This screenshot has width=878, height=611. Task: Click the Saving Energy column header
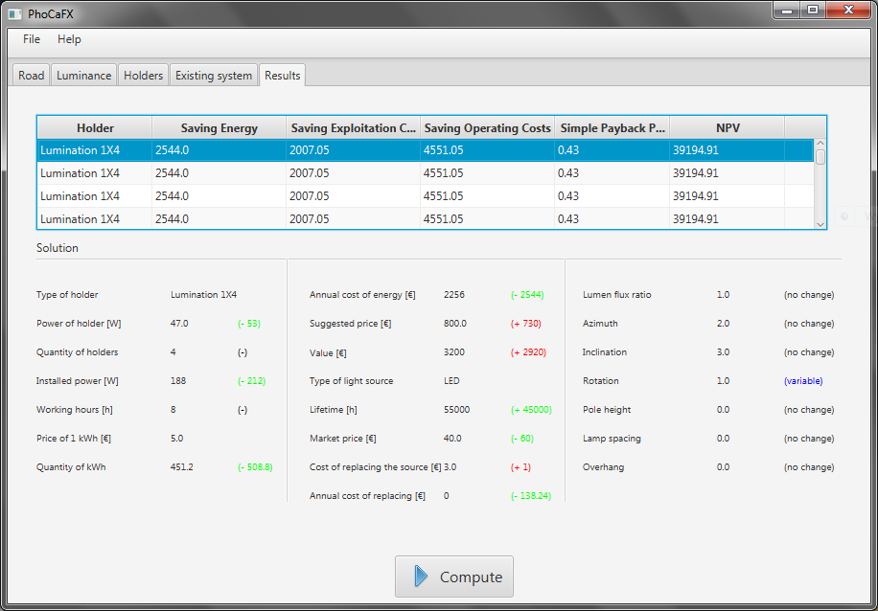[219, 128]
